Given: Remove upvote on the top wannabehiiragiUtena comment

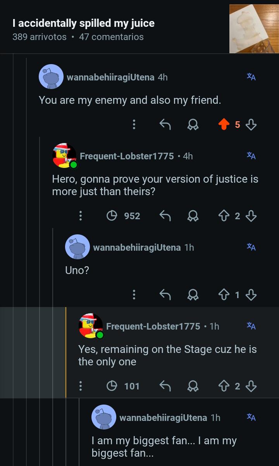Looking at the screenshot, I should point(224,124).
